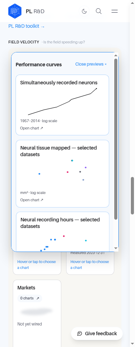Click the previews panel scrollbar thumb

(x=116, y=139)
